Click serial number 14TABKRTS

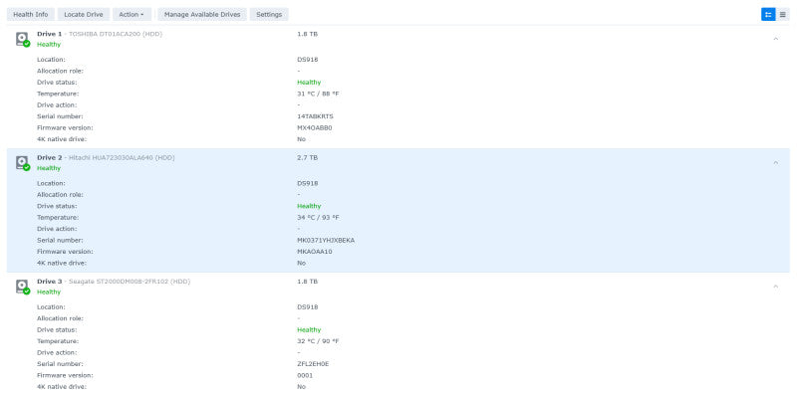pyautogui.click(x=315, y=116)
